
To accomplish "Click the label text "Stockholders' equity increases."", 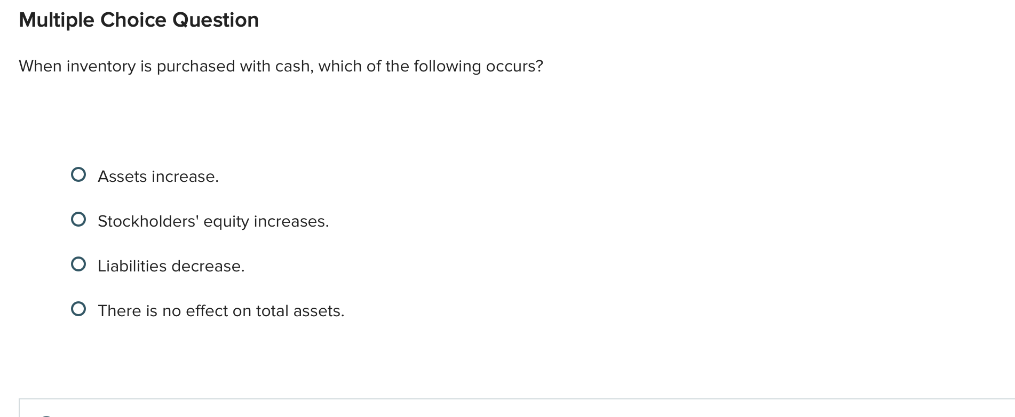I will click(213, 221).
